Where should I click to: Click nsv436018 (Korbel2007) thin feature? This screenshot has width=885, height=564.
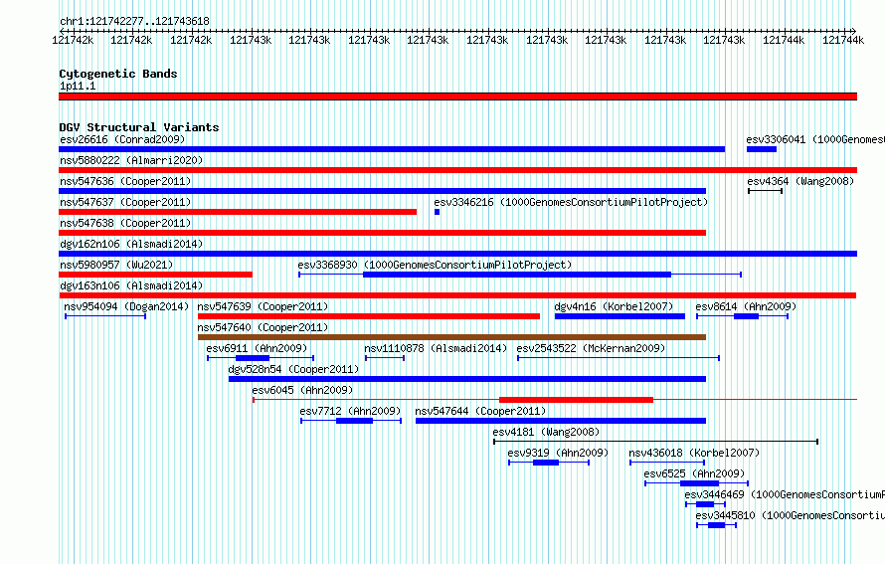(x=667, y=463)
